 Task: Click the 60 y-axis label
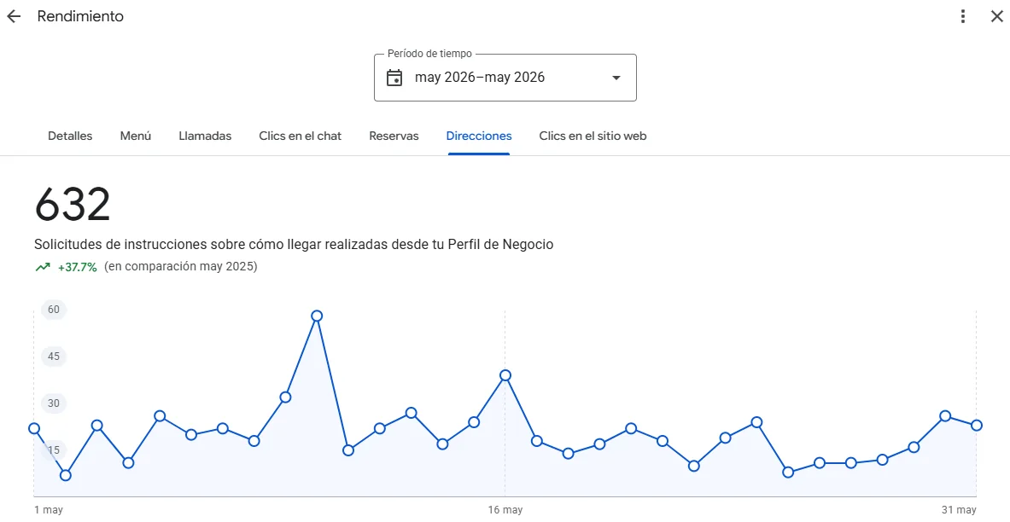pos(54,310)
